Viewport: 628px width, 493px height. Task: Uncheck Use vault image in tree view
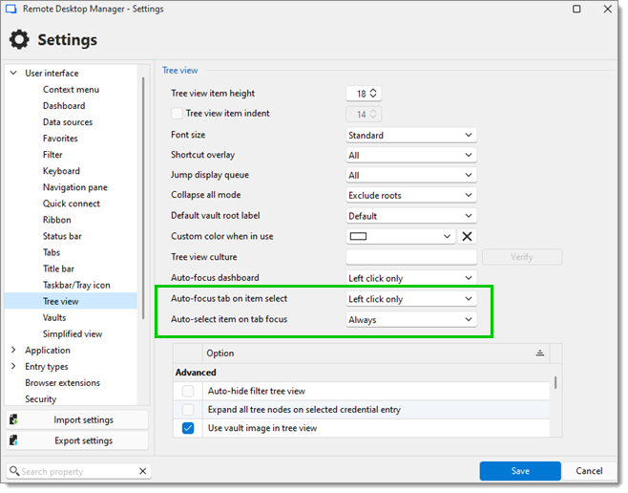tap(188, 428)
